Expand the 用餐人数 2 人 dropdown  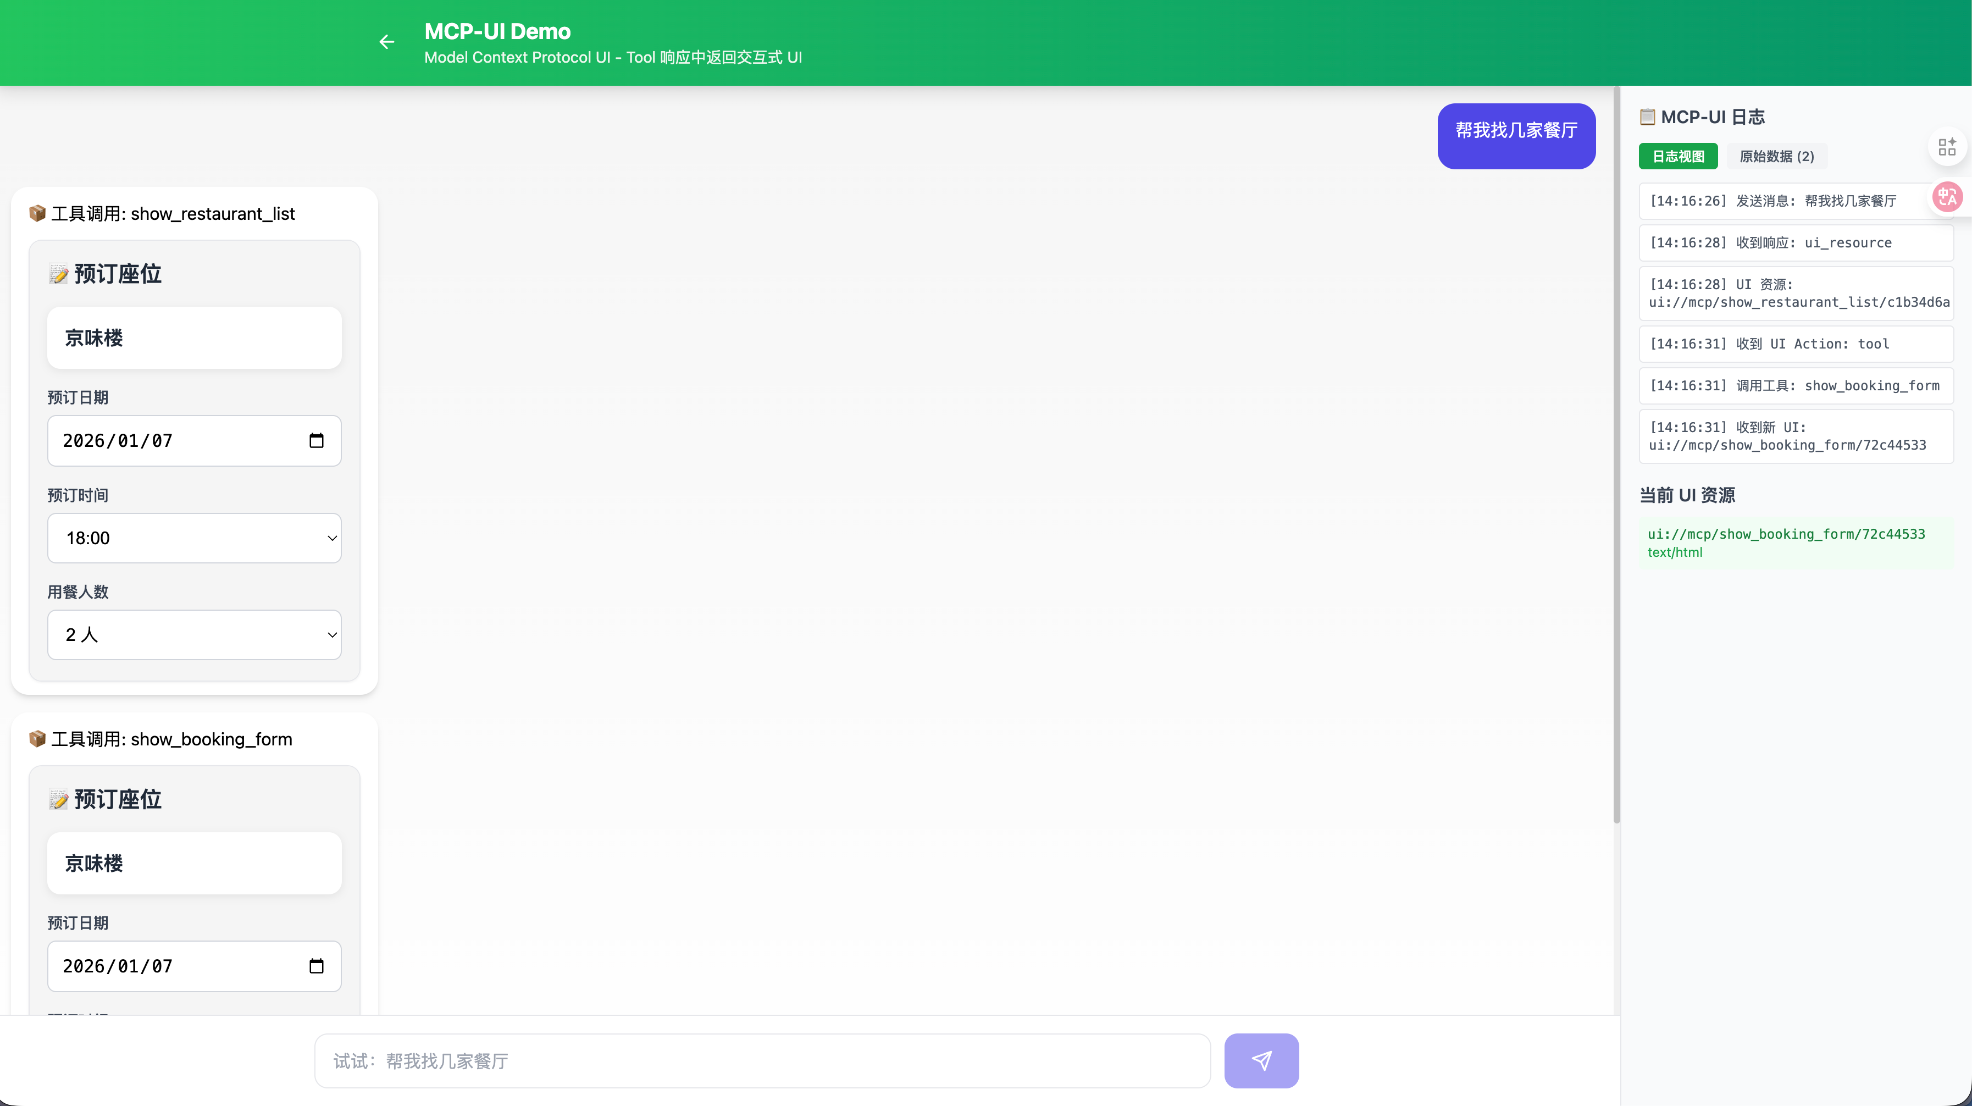[x=195, y=634]
